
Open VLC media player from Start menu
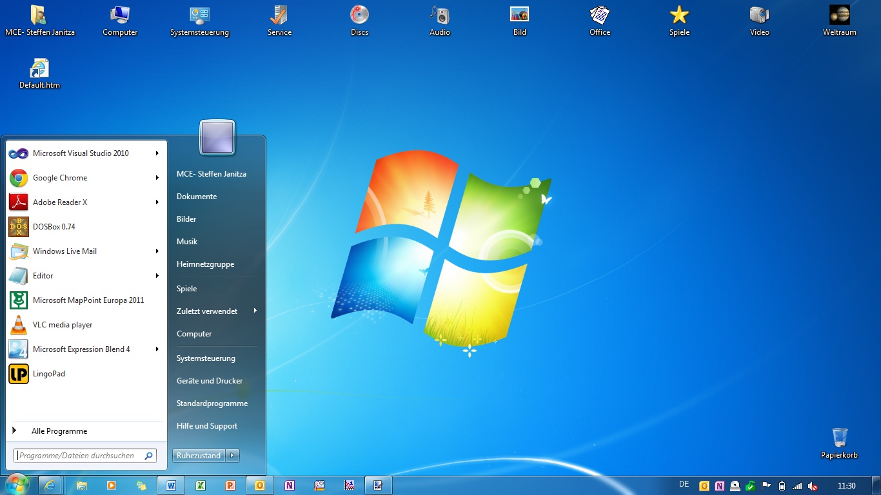[x=62, y=325]
